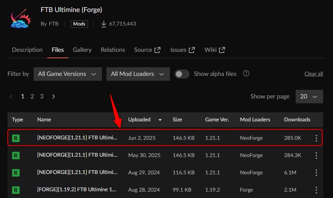Image resolution: width=333 pixels, height=198 pixels.
Task: Click the 284.3K downloads value
Action: pyautogui.click(x=293, y=155)
